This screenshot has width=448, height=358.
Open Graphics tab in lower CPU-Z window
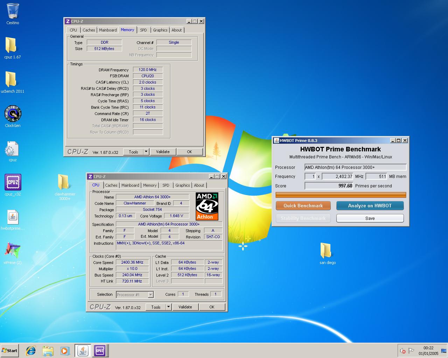click(183, 185)
